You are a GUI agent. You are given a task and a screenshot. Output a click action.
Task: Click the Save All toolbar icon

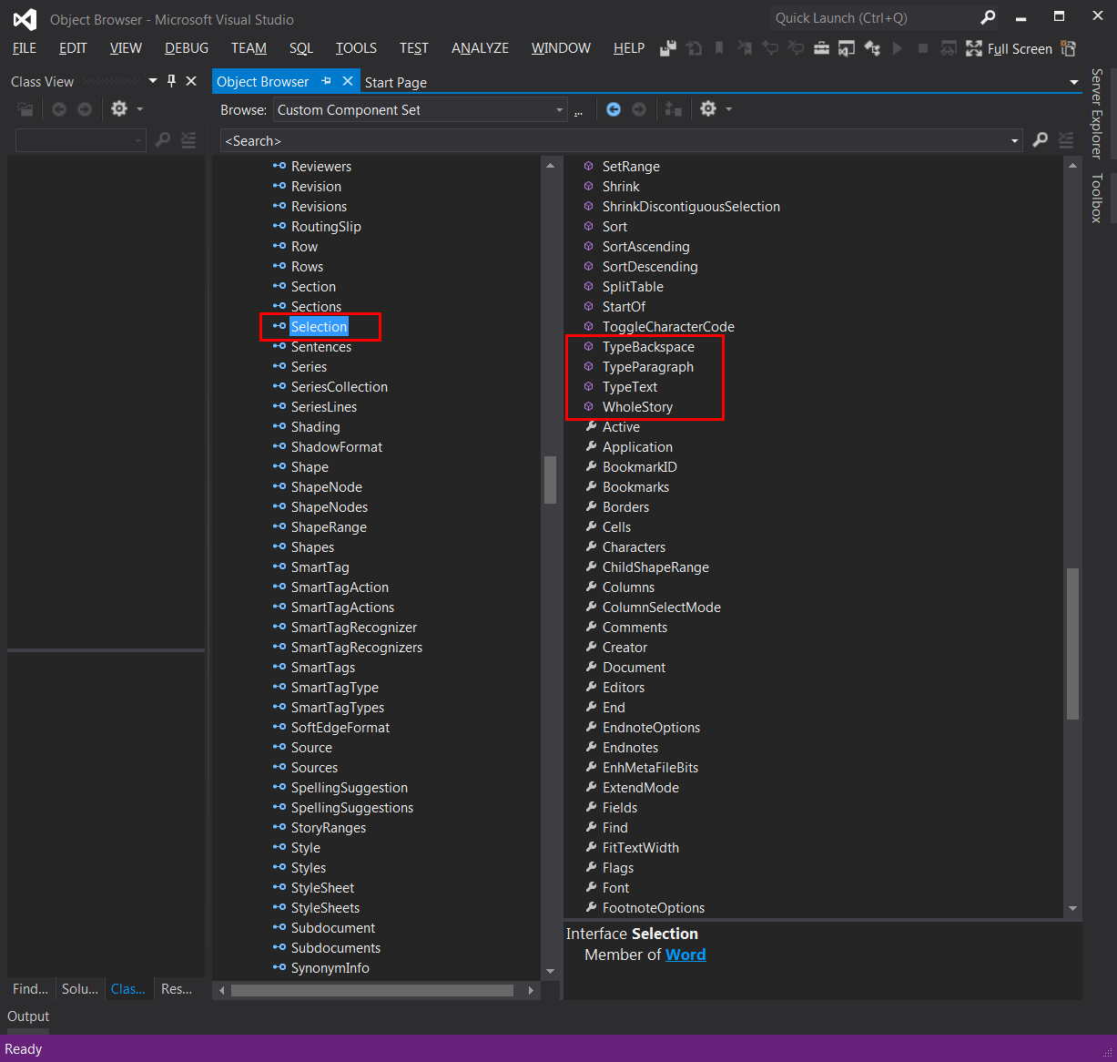(669, 48)
